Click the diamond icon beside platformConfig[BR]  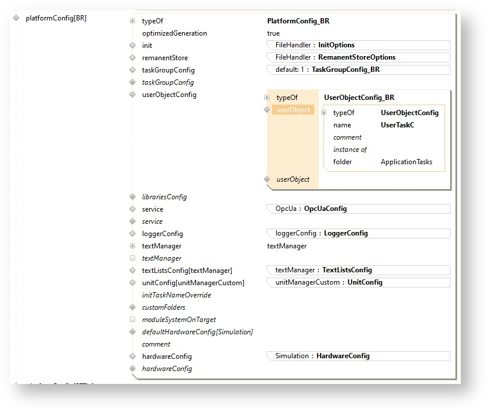click(16, 18)
